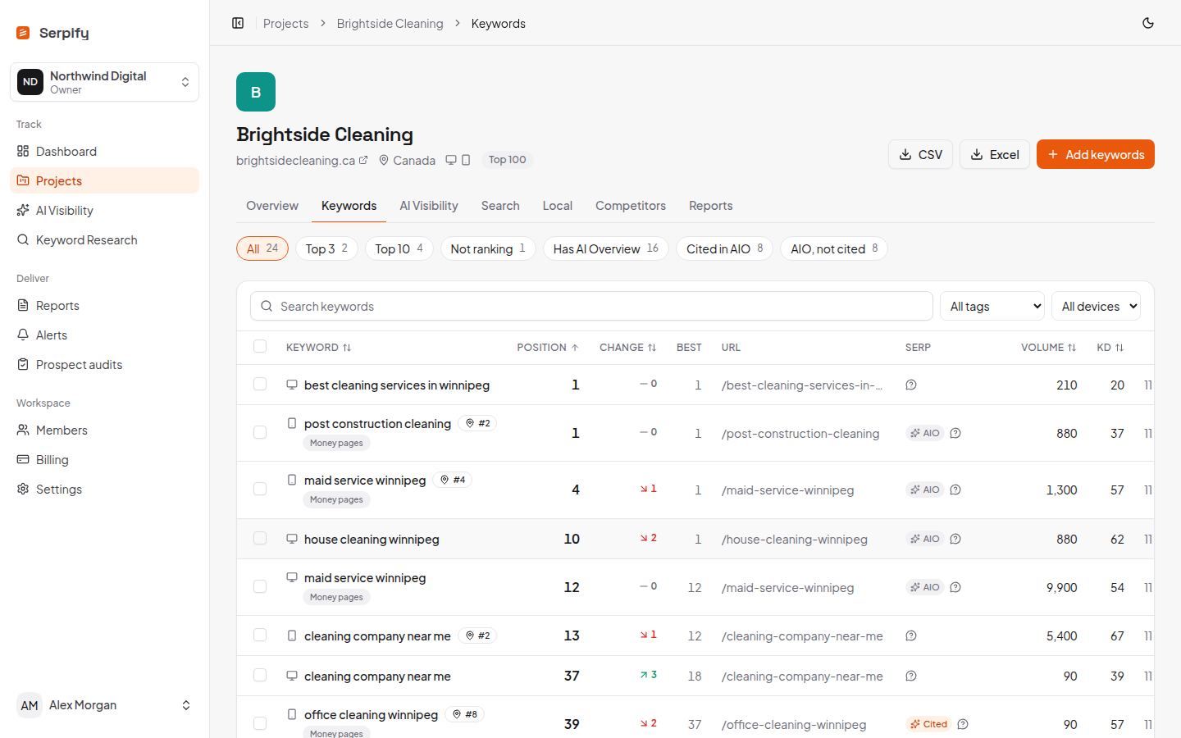The image size is (1181, 738).
Task: Click the #2 local pack badge on post construction cleaning
Action: 477,423
